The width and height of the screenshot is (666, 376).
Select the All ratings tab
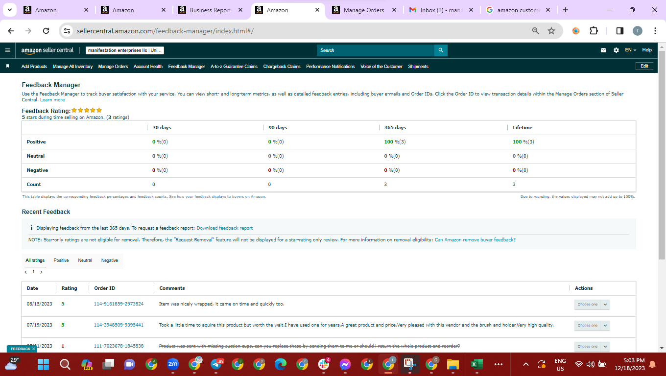tap(35, 260)
